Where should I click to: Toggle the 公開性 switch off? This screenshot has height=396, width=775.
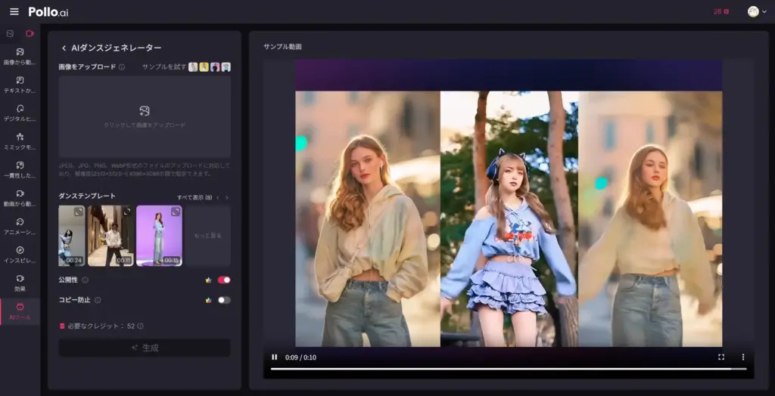(223, 280)
